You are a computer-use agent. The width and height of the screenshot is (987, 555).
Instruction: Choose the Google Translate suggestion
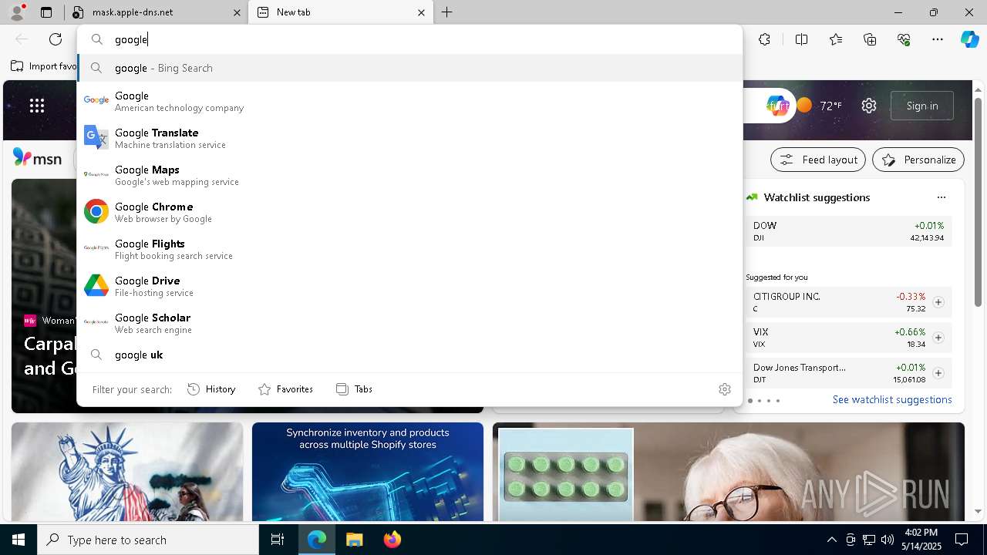pyautogui.click(x=409, y=138)
